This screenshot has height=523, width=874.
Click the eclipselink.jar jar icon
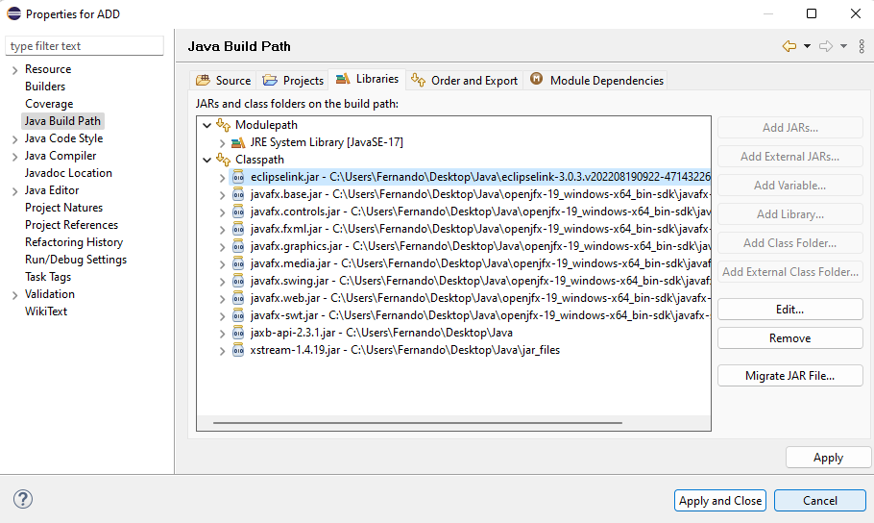[238, 177]
